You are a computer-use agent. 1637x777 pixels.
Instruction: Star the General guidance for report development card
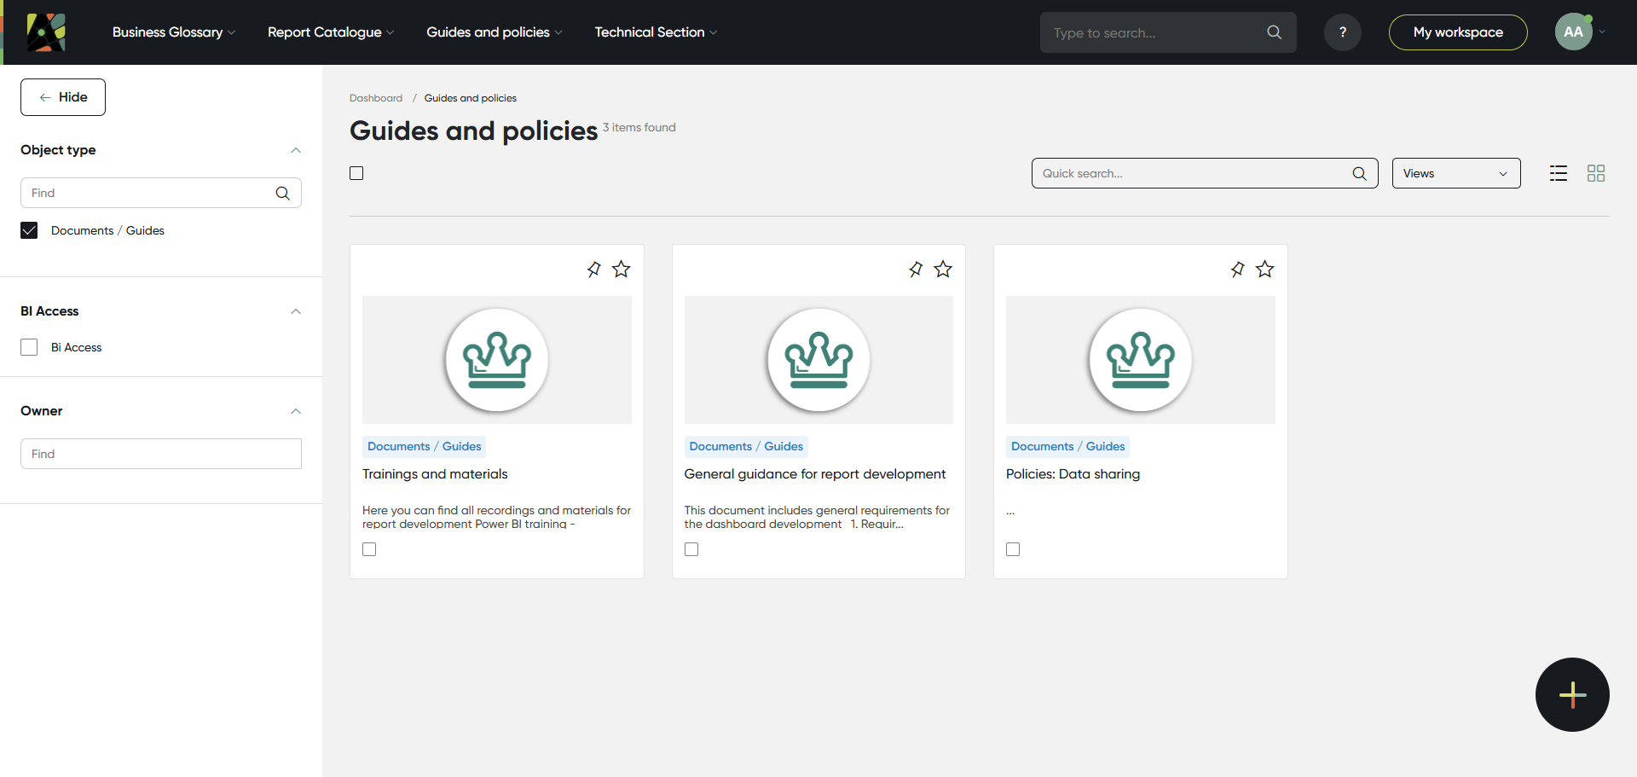pyautogui.click(x=943, y=270)
